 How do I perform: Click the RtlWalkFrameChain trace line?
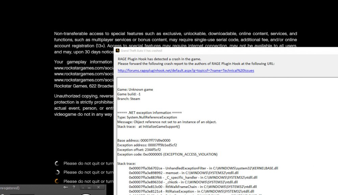pos(193,187)
